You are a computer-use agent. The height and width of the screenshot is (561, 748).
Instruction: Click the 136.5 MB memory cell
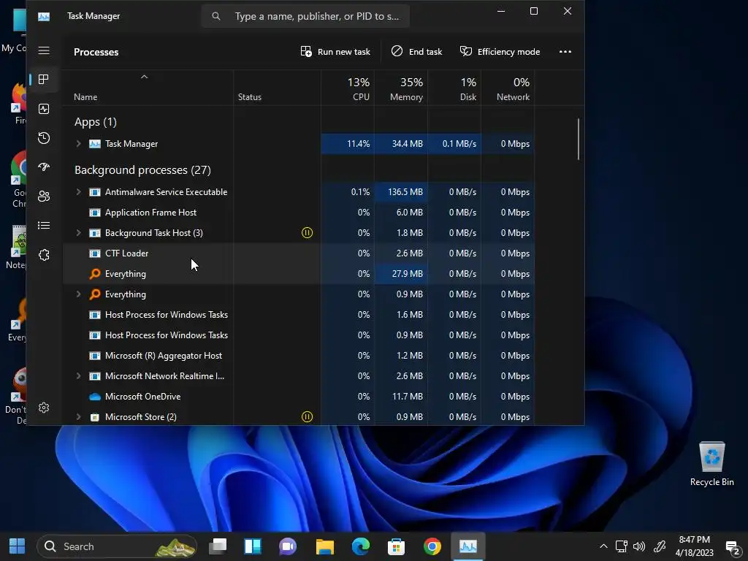[401, 192]
